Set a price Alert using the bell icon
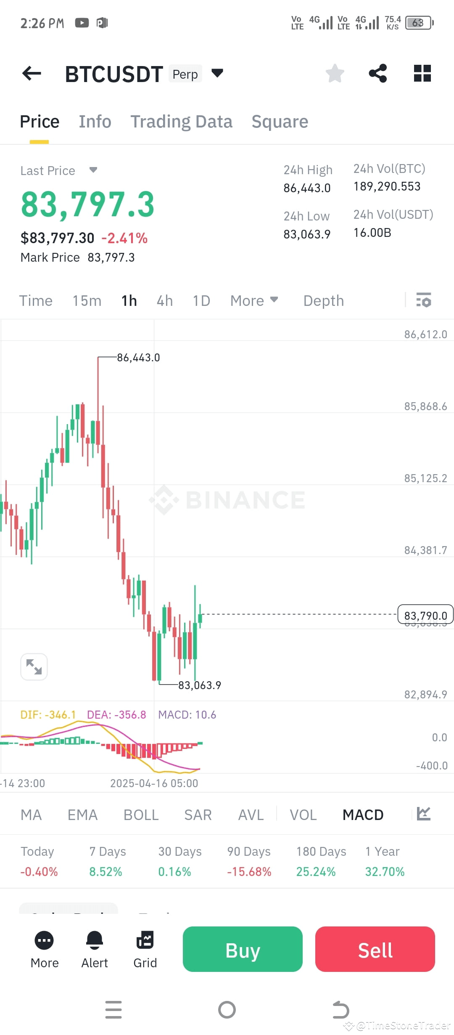This screenshot has height=1035, width=454. (94, 945)
